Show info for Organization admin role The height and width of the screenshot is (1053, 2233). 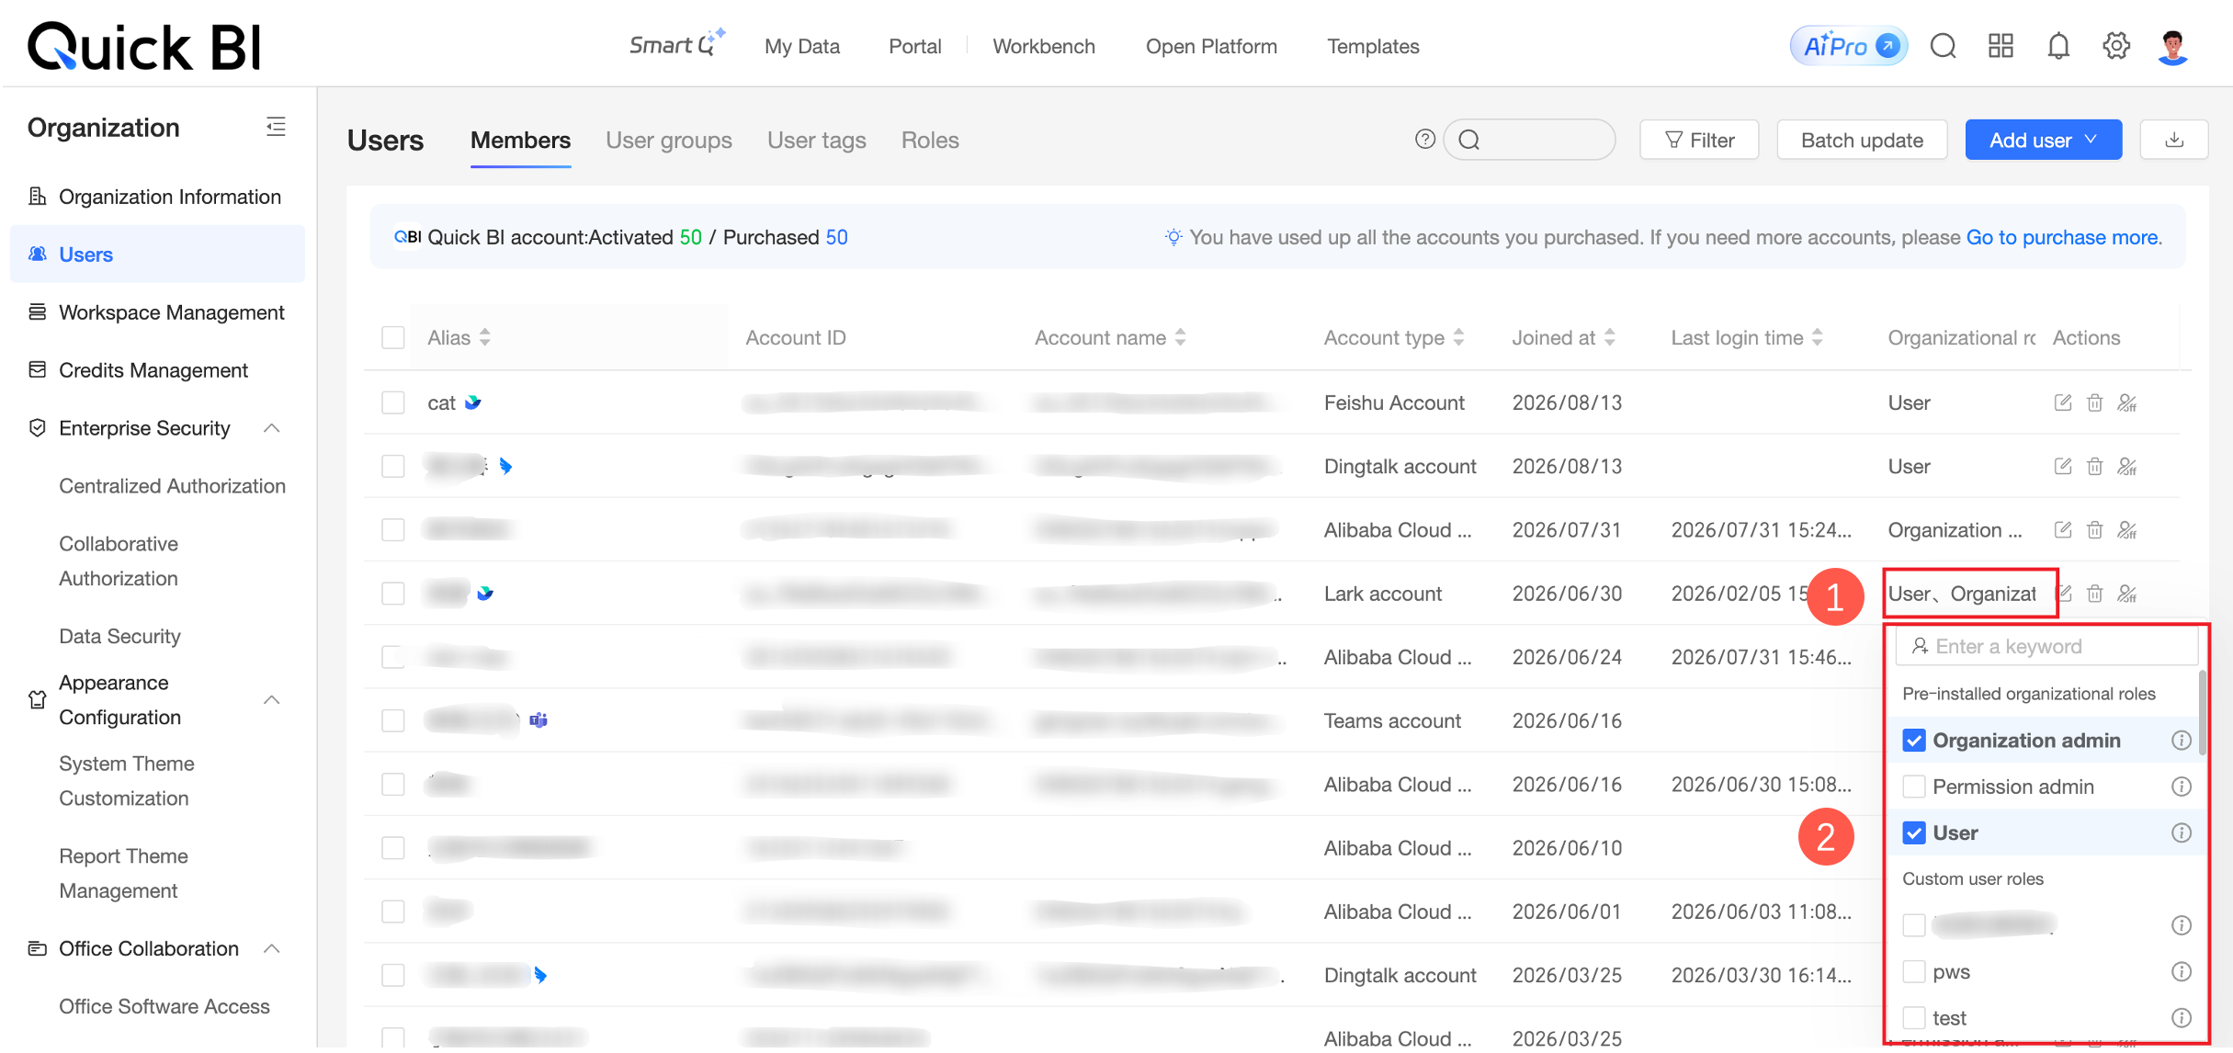pyautogui.click(x=2182, y=741)
